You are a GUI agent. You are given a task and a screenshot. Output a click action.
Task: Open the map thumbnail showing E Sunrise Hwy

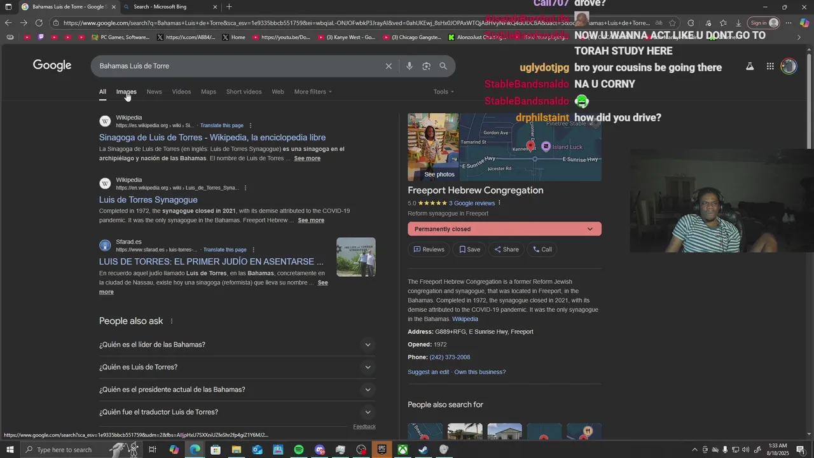(530, 147)
